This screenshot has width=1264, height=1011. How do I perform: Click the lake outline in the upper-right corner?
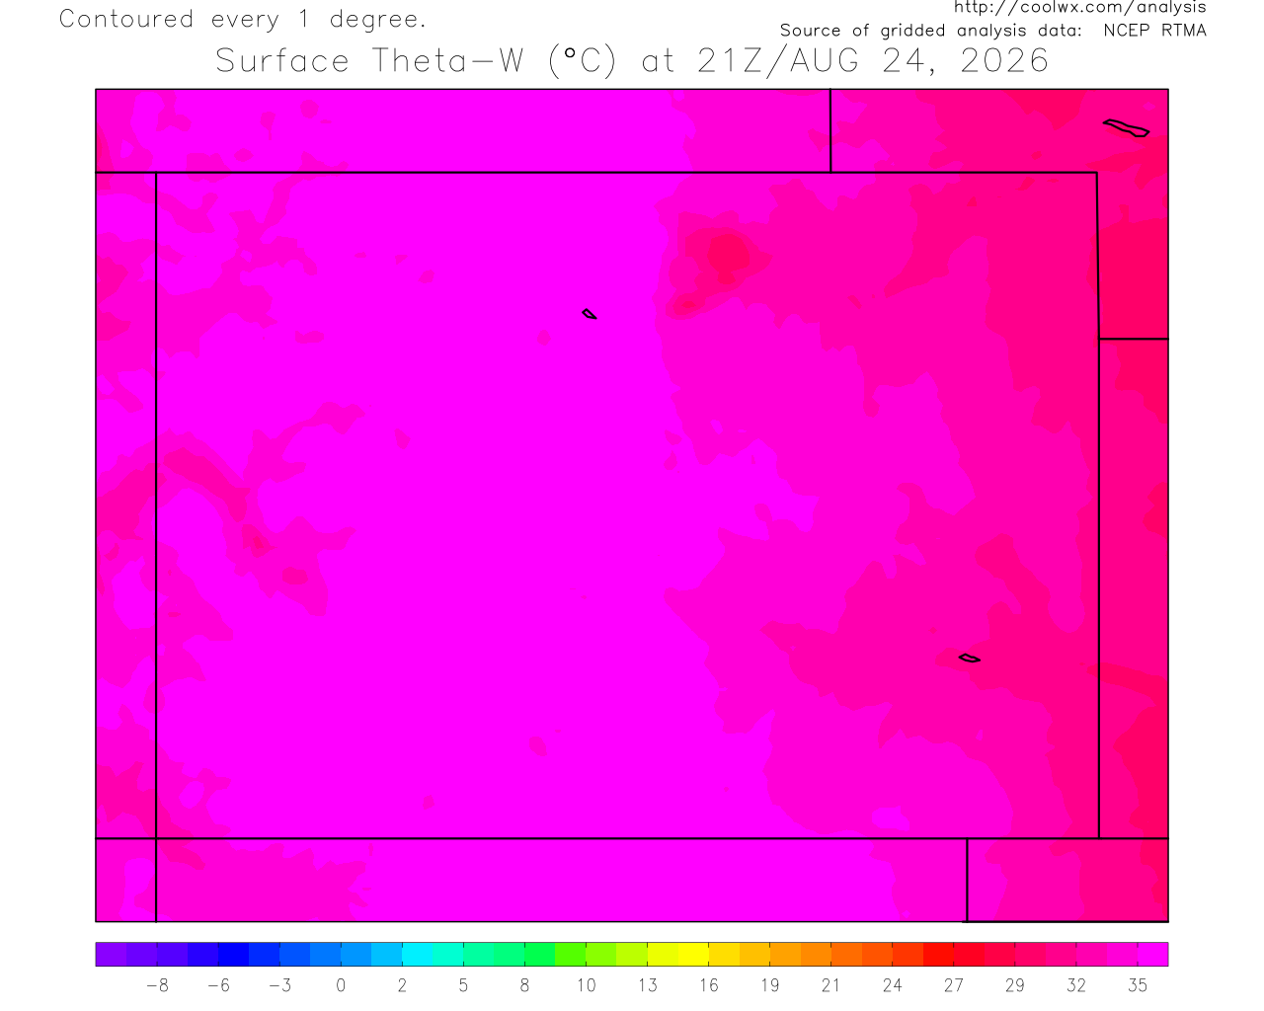pos(1127,128)
